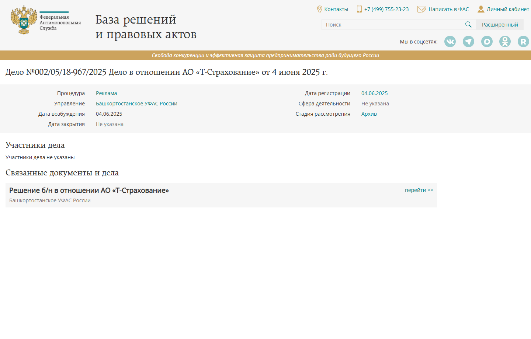Open the Telegram paper-plane icon
Viewport: 531px width, 339px height.
468,42
